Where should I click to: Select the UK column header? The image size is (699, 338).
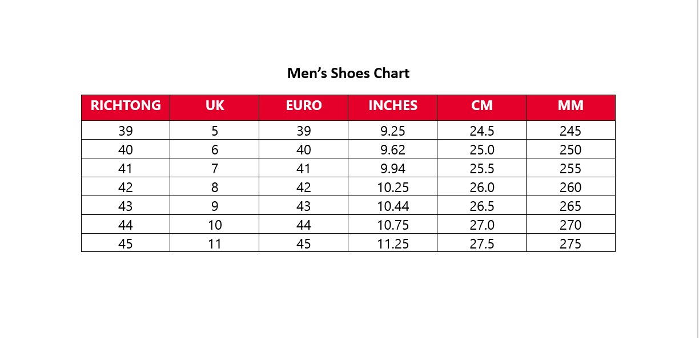point(215,108)
